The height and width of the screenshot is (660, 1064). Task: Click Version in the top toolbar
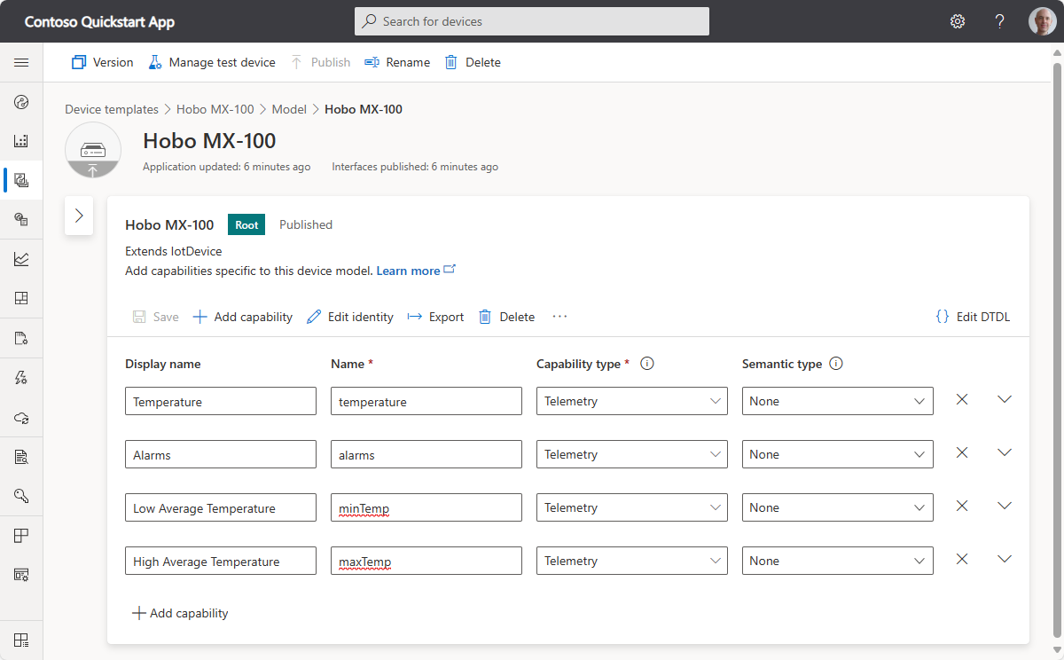tap(102, 62)
